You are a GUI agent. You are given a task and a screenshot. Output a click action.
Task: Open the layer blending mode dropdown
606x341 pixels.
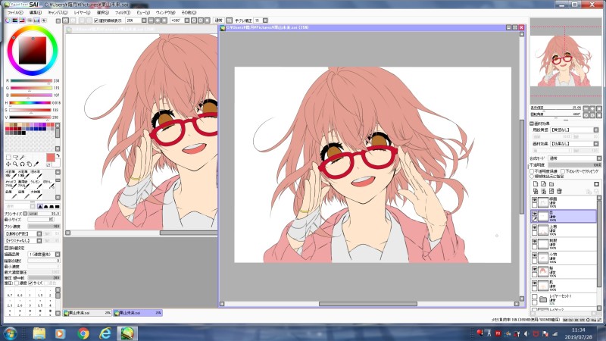598,158
